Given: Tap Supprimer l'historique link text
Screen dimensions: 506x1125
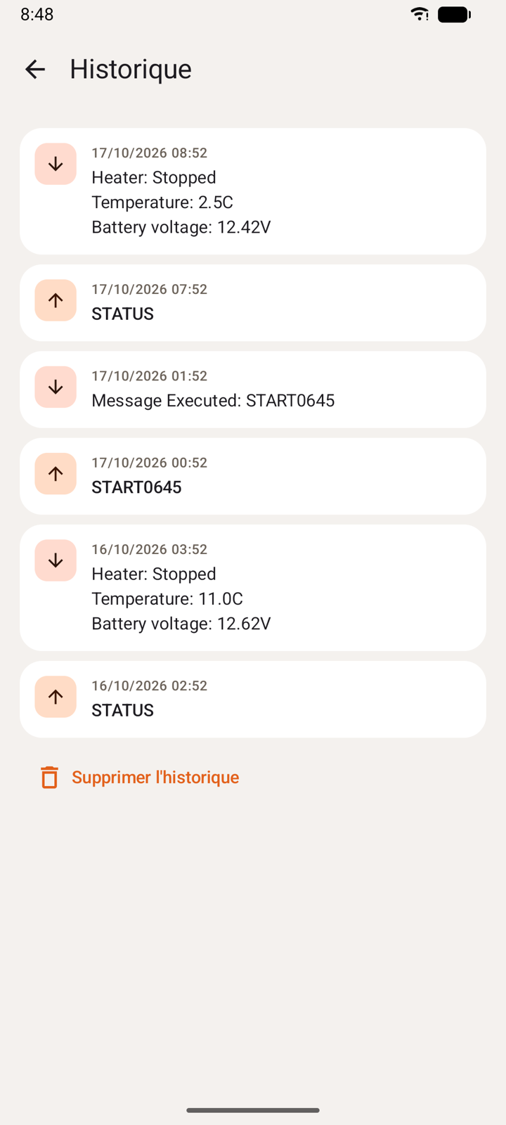Looking at the screenshot, I should pos(155,777).
